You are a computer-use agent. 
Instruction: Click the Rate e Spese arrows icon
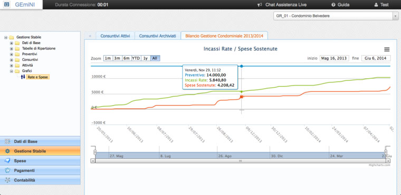pos(23,77)
